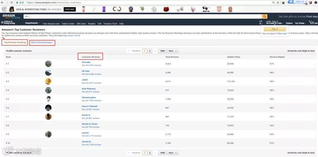The width and height of the screenshot is (318, 157).
Task: Open Orders page
Action: (x=289, y=23)
